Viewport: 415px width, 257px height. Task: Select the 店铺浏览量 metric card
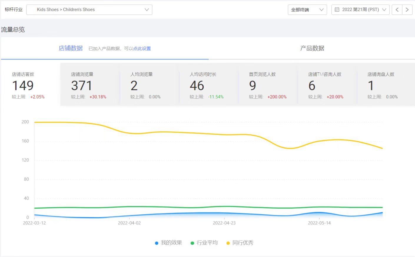tap(90, 85)
